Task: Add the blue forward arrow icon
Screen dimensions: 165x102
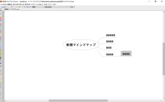Action: pyautogui.click(x=1, y=45)
